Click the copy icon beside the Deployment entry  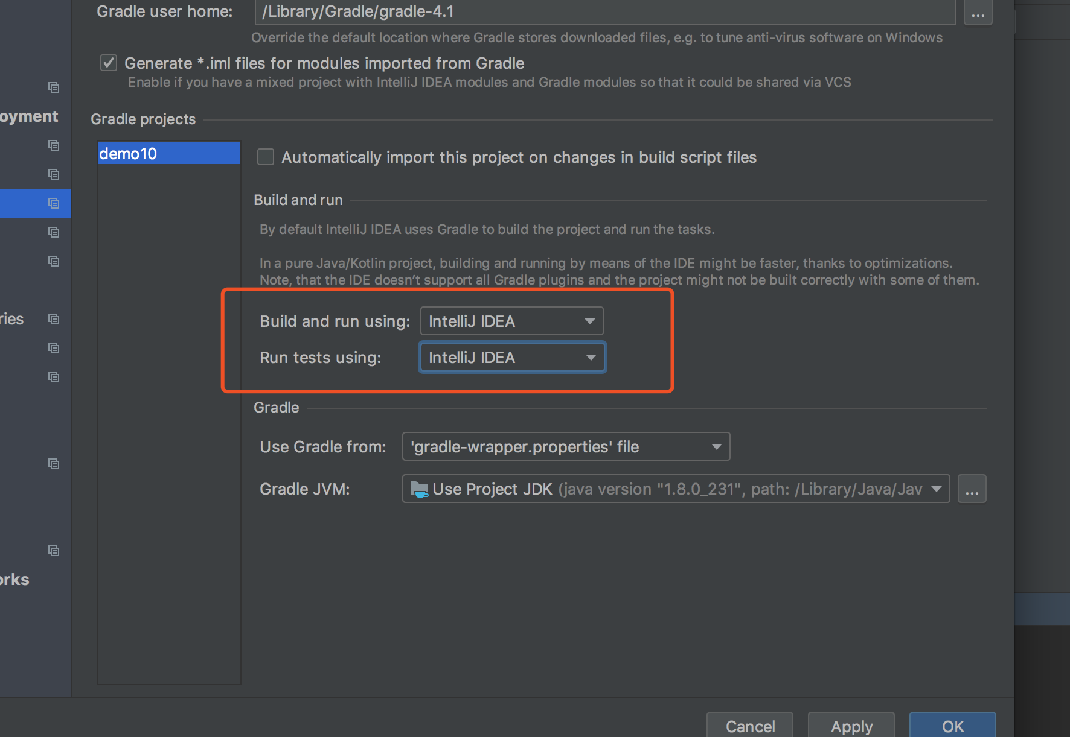coord(53,145)
